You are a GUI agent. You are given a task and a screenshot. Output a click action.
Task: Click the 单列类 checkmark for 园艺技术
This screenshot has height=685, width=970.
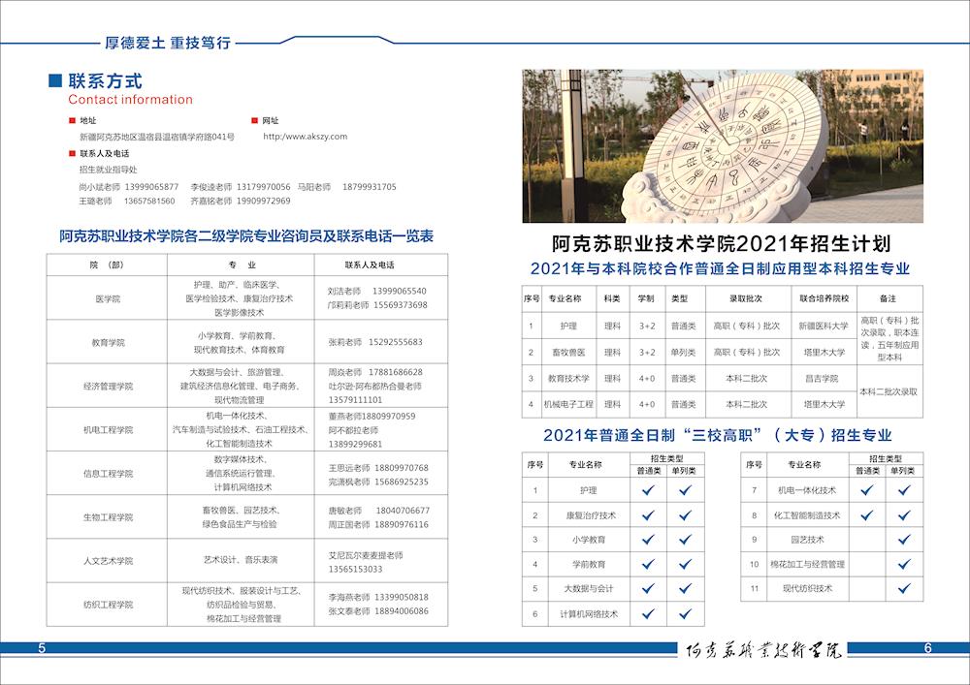(x=902, y=540)
